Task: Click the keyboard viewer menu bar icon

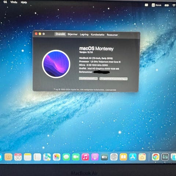Action: coord(146,5)
